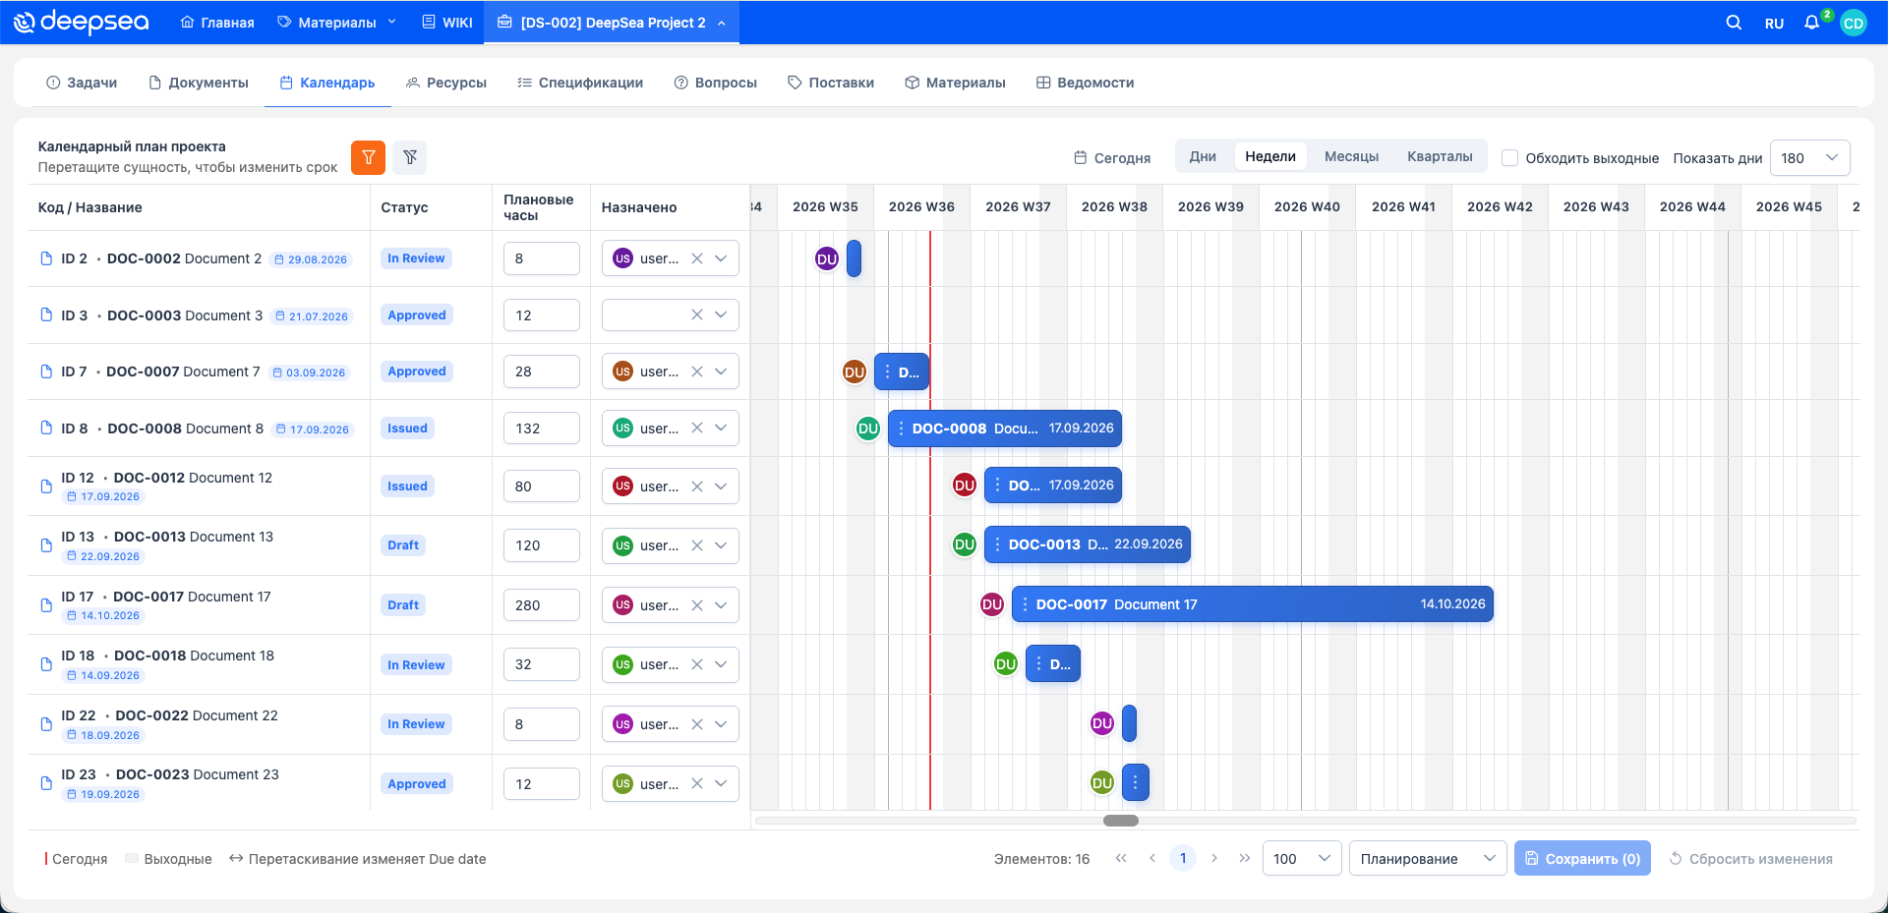Click the DOC-0017 Document 17 Gantt bar
Image resolution: width=1888 pixels, height=913 pixels.
click(1252, 604)
